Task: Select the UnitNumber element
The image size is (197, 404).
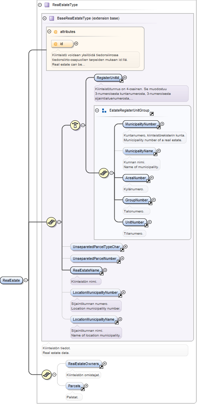Action: point(134,223)
